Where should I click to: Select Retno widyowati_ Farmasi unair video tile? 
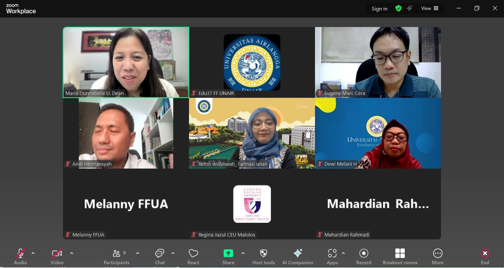[252, 133]
